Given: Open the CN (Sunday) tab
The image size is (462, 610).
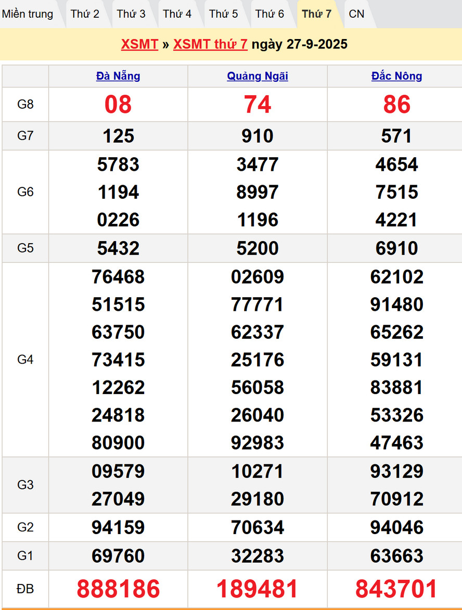Looking at the screenshot, I should click(x=356, y=14).
